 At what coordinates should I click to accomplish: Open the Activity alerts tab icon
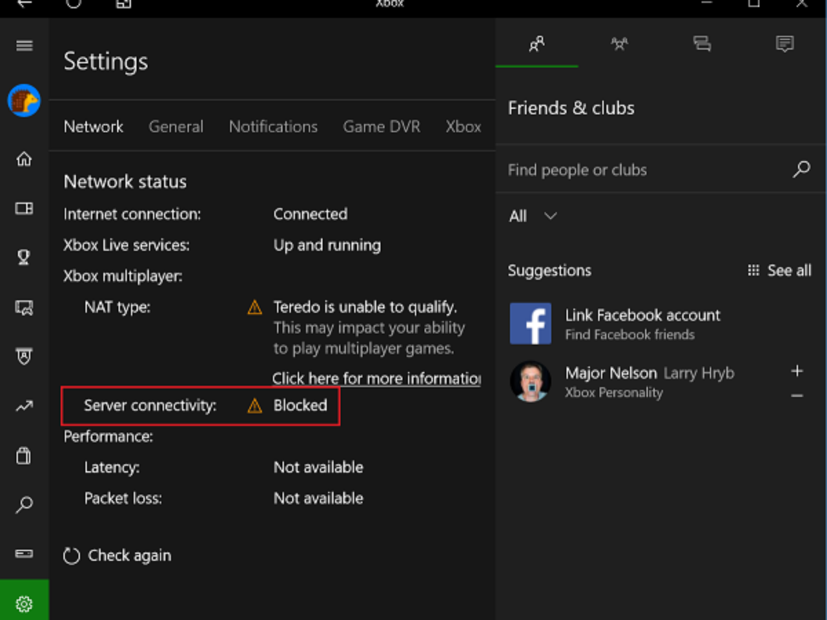(x=784, y=45)
